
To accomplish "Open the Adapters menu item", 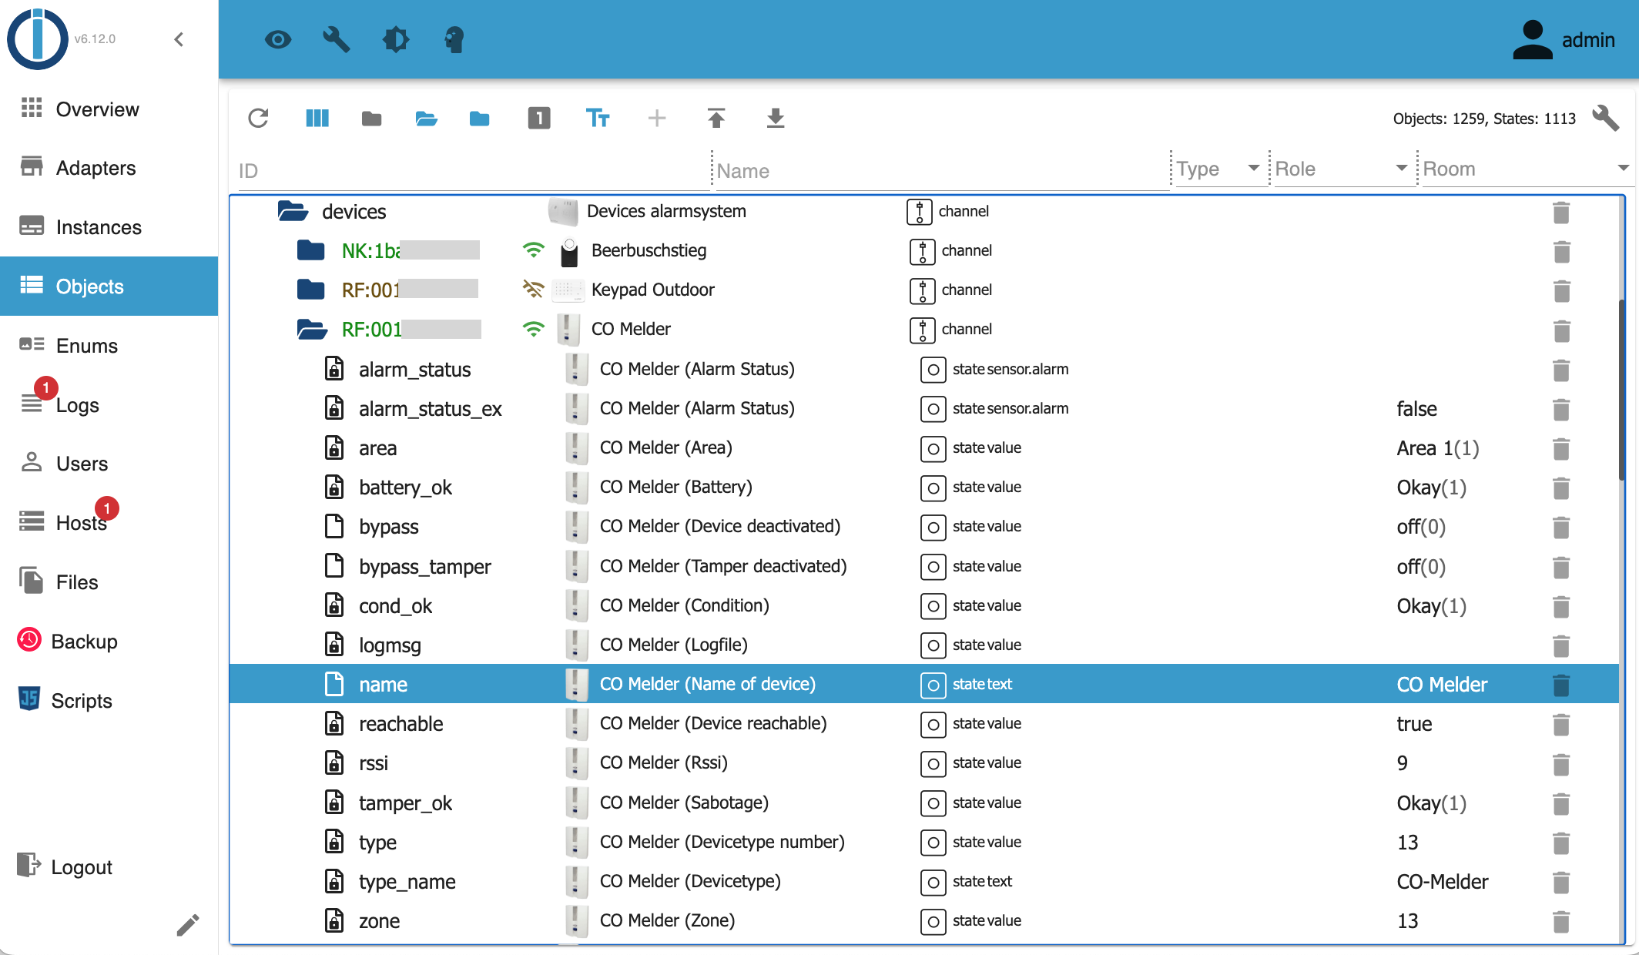I will (x=96, y=168).
